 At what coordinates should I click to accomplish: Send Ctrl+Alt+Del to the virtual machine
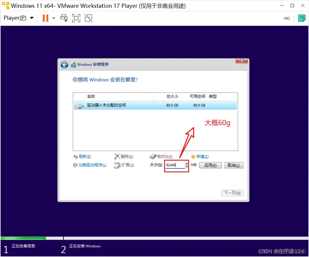(x=64, y=18)
